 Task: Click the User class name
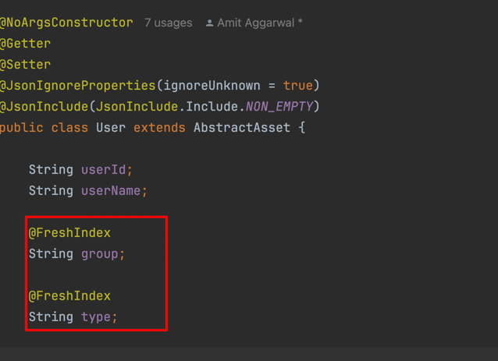pyautogui.click(x=111, y=128)
